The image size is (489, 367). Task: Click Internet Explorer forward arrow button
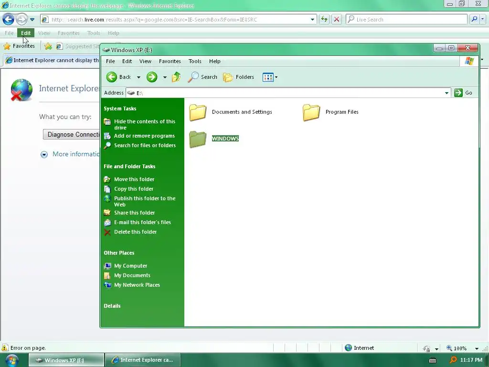pos(21,19)
